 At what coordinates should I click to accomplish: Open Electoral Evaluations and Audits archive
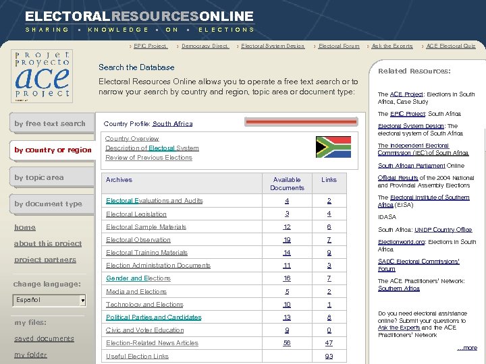pyautogui.click(x=155, y=201)
